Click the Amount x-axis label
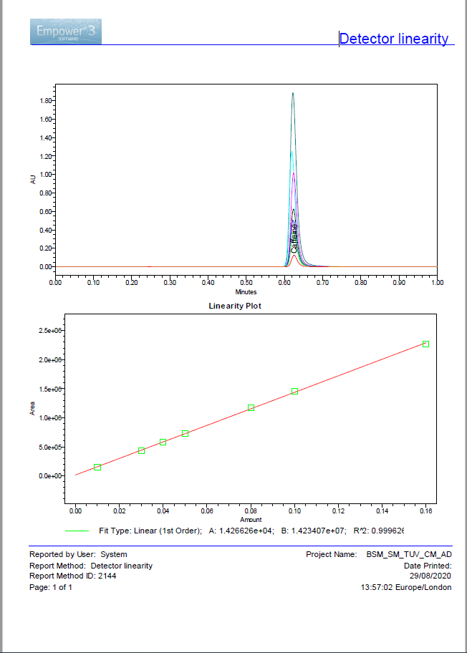The height and width of the screenshot is (653, 467). click(251, 520)
